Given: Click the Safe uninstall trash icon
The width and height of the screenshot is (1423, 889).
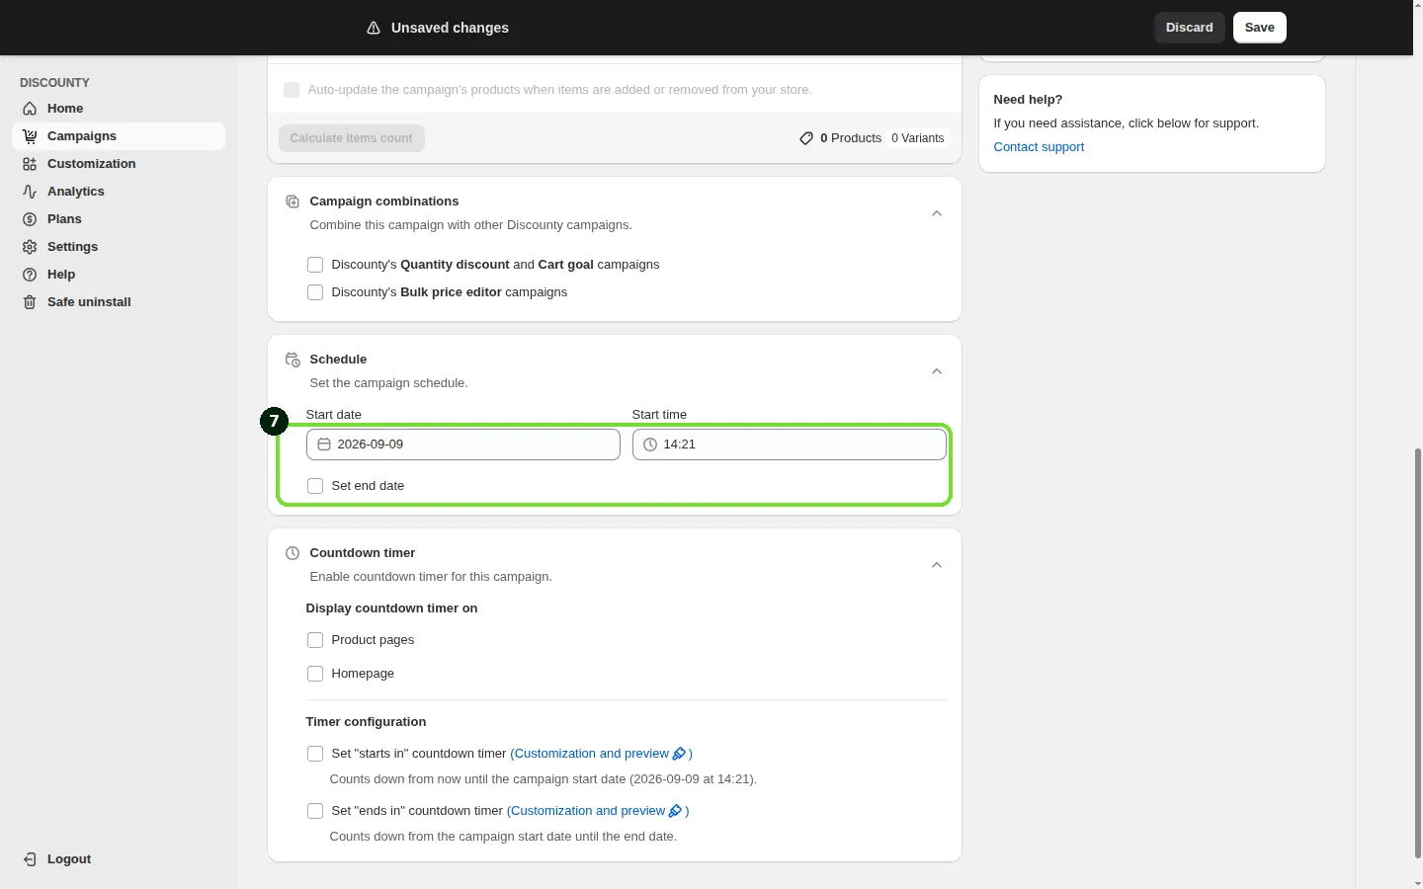Looking at the screenshot, I should point(30,302).
